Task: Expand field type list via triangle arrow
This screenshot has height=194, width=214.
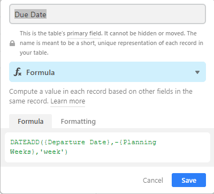Action: 197,72
